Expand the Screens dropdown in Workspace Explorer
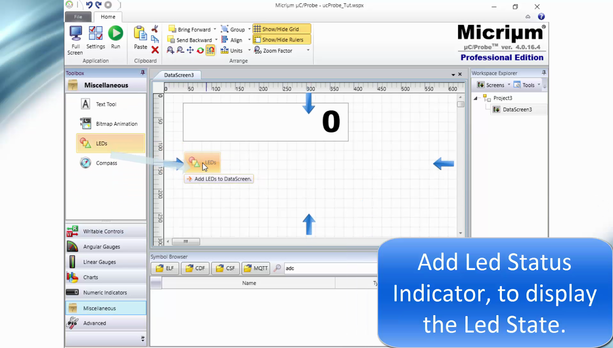The image size is (613, 348). tap(510, 85)
